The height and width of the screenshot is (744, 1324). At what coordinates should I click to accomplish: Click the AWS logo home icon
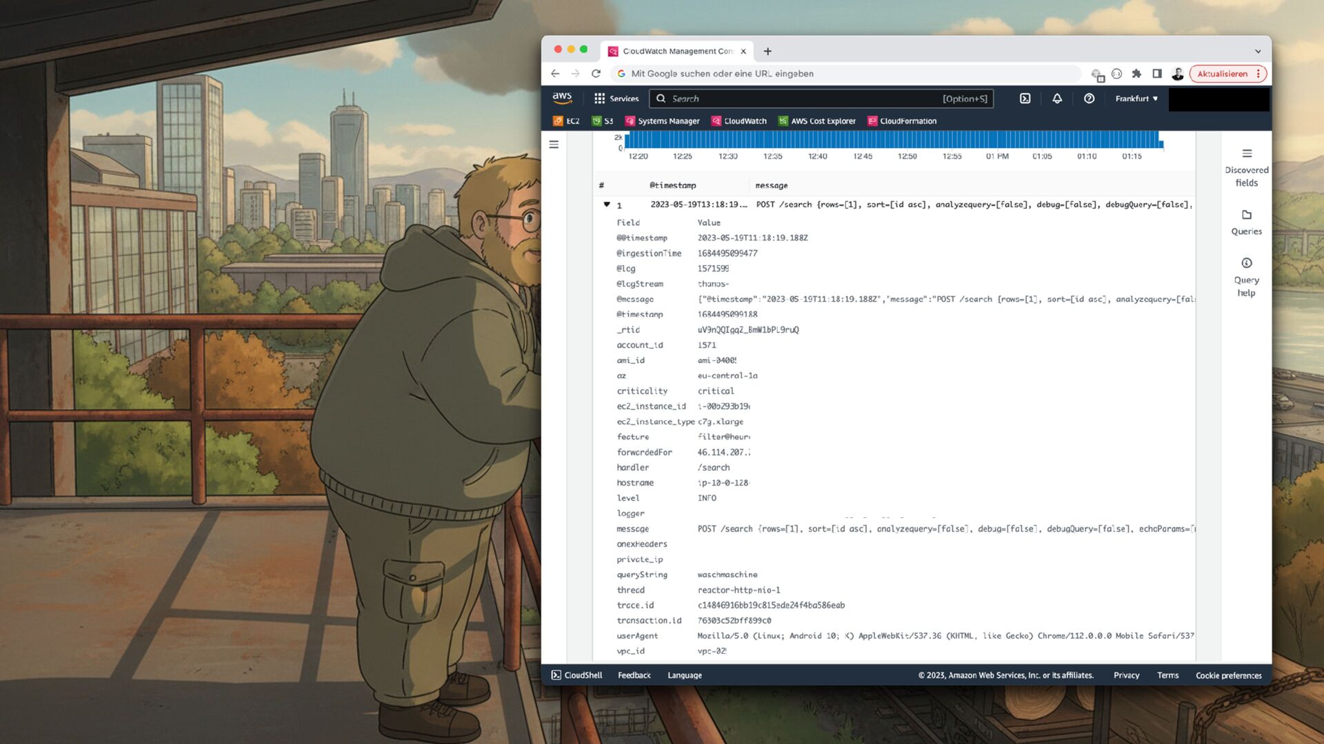562,98
